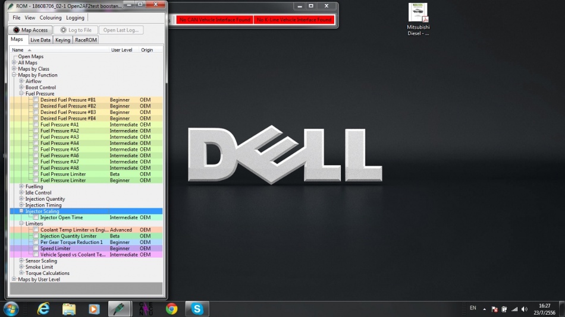Screen dimensions: 565x317
Task: Click the Log to File button
Action: (x=76, y=30)
